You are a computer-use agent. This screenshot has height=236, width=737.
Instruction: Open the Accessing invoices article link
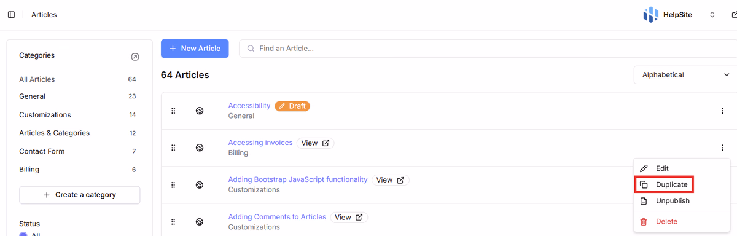[260, 143]
